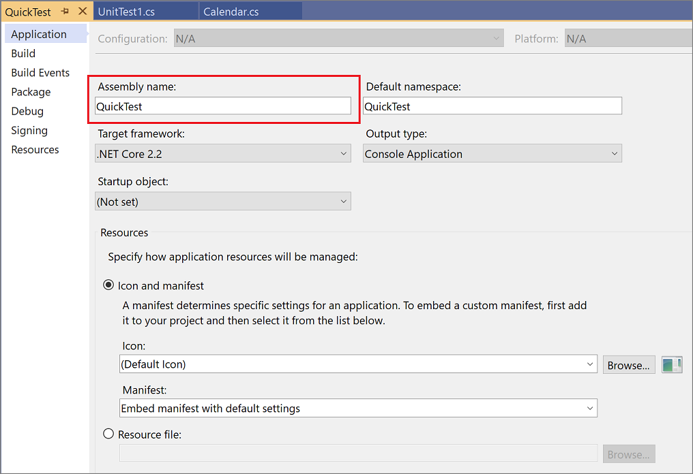Open the Target framework dropdown
The image size is (693, 474).
coord(223,154)
